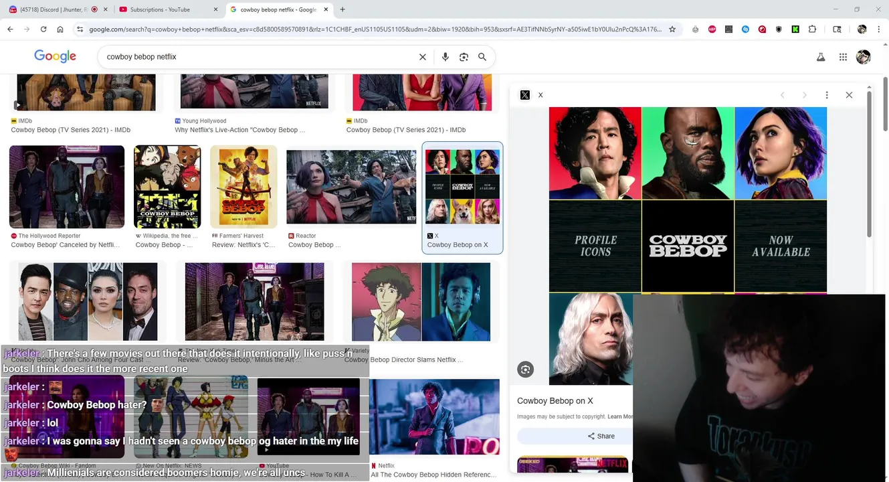This screenshot has height=482, width=889.
Task: Open more options in the image panel
Action: coord(827,95)
